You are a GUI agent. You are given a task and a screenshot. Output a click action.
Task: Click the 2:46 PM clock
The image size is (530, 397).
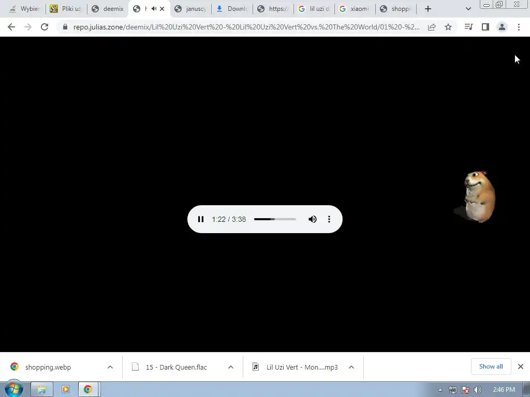coord(504,390)
